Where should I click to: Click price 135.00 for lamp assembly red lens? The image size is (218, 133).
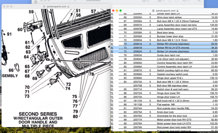[x=214, y=25]
